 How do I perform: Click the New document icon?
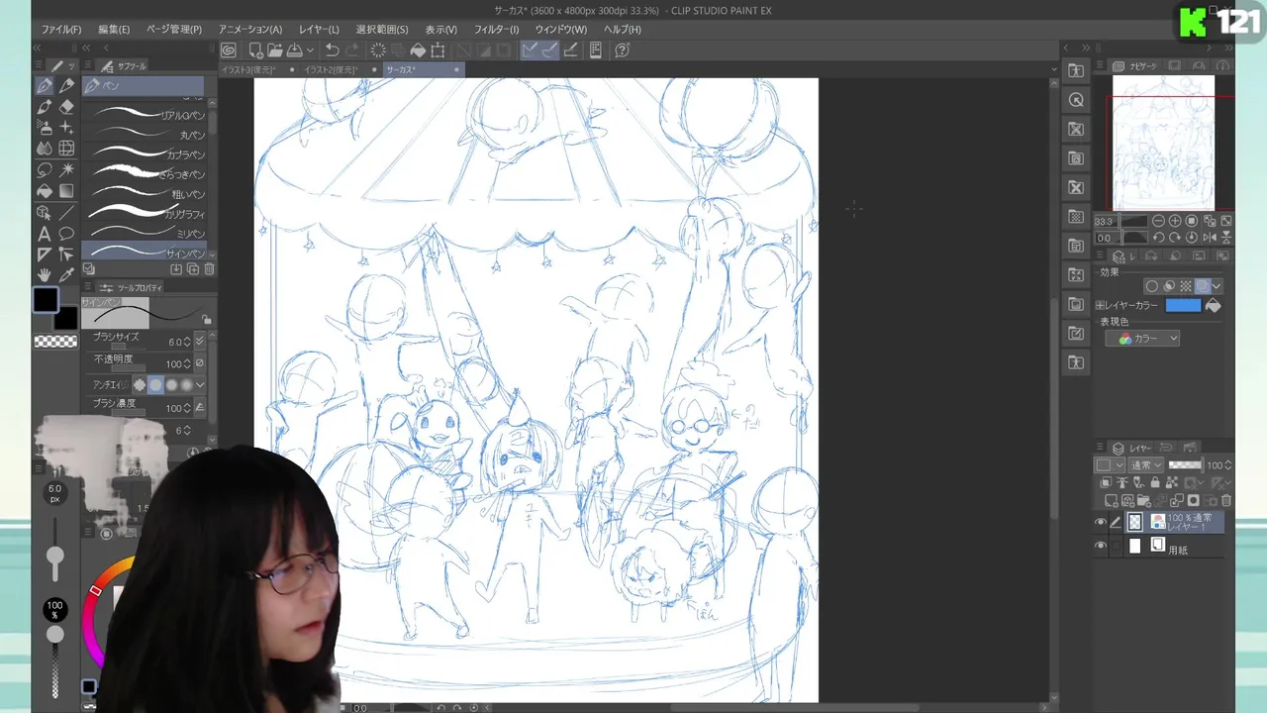[x=255, y=51]
